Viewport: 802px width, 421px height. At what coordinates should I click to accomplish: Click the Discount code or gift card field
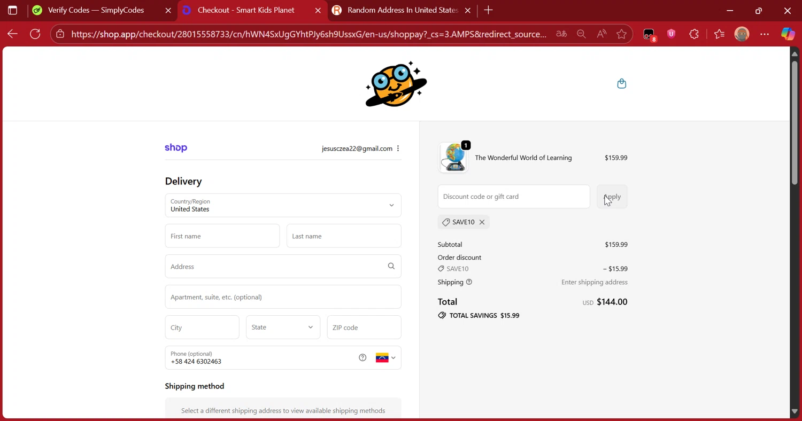[514, 197]
